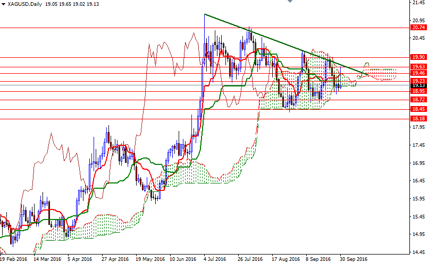Select the 20.74 resistance price label

[x=418, y=28]
